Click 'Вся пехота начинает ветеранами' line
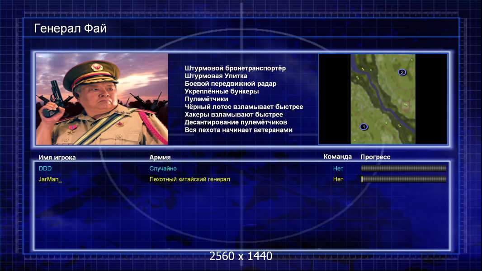Image resolution: width=482 pixels, height=271 pixels. click(x=239, y=130)
